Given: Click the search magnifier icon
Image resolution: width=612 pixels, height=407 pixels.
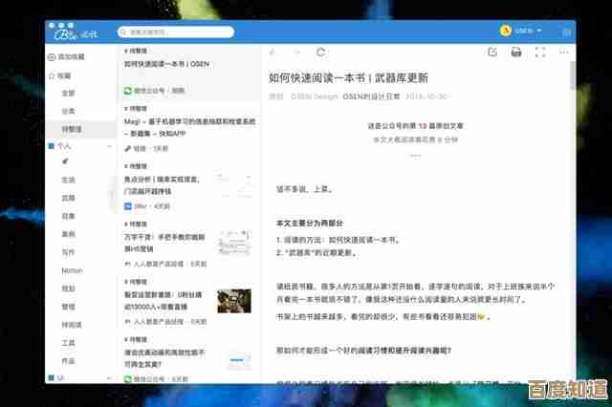Looking at the screenshot, I should pos(123,32).
